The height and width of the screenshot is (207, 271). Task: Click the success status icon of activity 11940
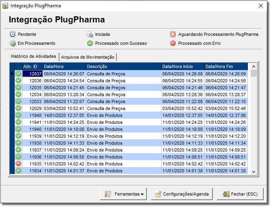[18, 129]
